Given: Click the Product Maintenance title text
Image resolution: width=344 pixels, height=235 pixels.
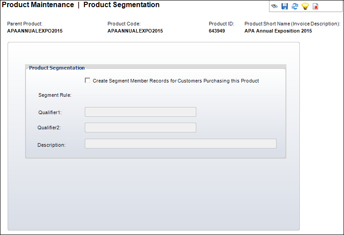Looking at the screenshot, I should tap(38, 4).
